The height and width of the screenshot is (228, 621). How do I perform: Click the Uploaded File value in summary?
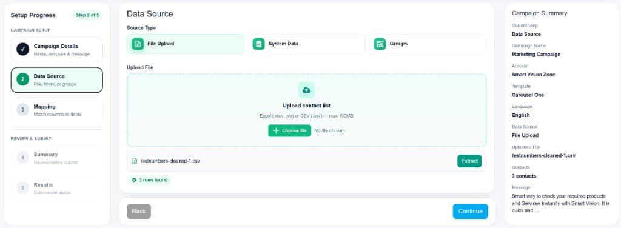coord(544,156)
